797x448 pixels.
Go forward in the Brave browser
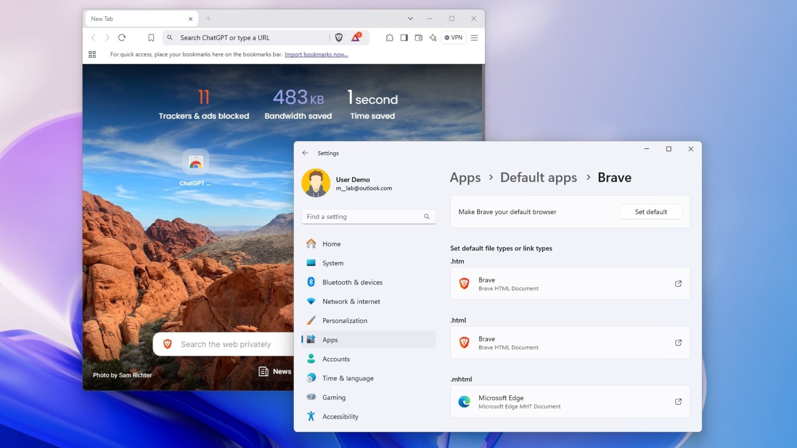108,38
